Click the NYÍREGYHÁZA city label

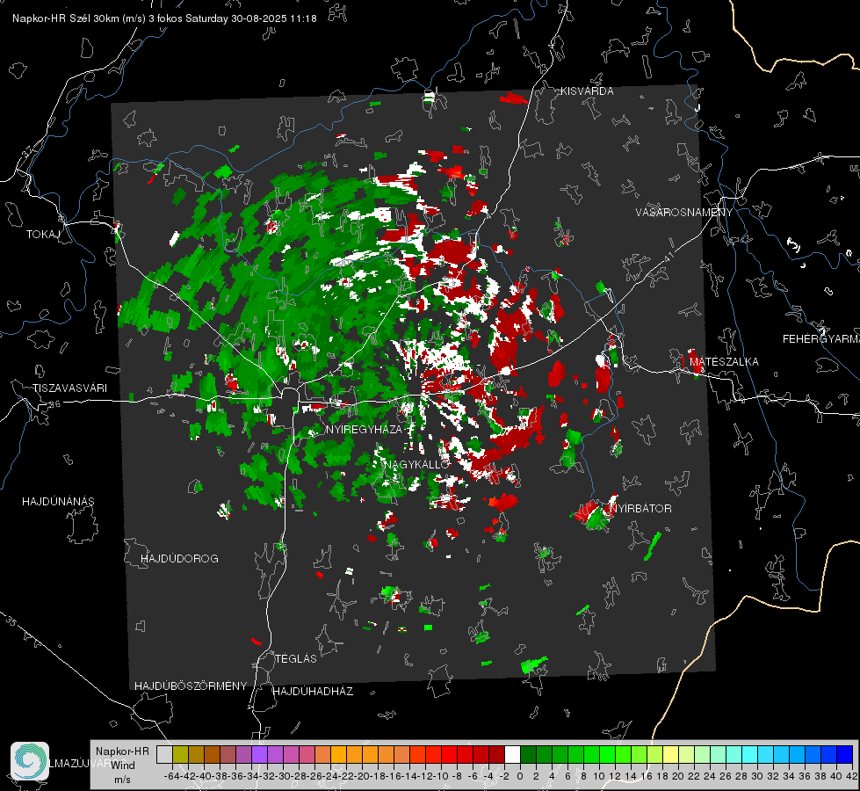pyautogui.click(x=364, y=429)
